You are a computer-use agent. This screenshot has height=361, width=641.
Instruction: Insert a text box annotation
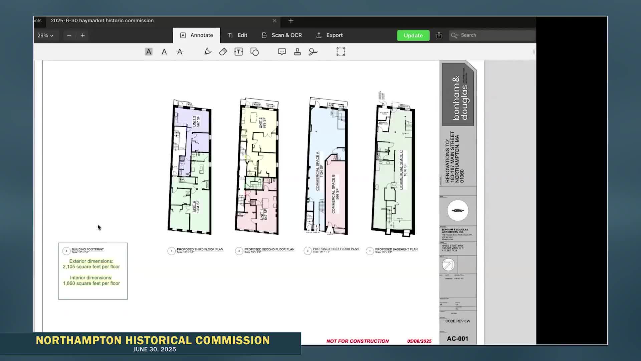(x=238, y=51)
